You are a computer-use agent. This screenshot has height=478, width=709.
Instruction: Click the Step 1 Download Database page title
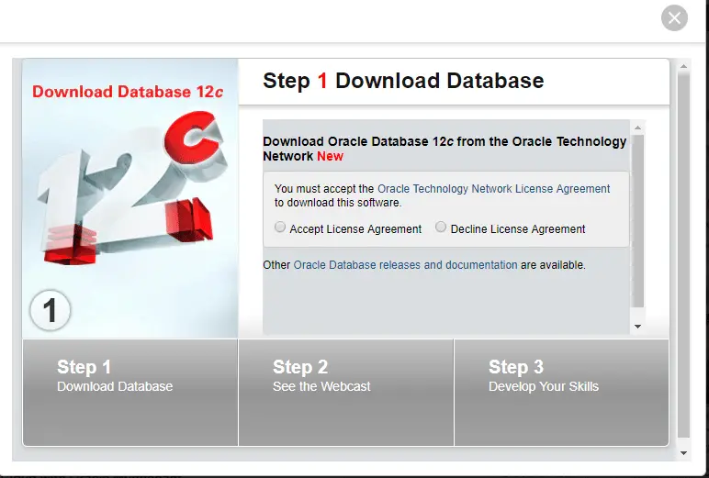click(x=403, y=81)
